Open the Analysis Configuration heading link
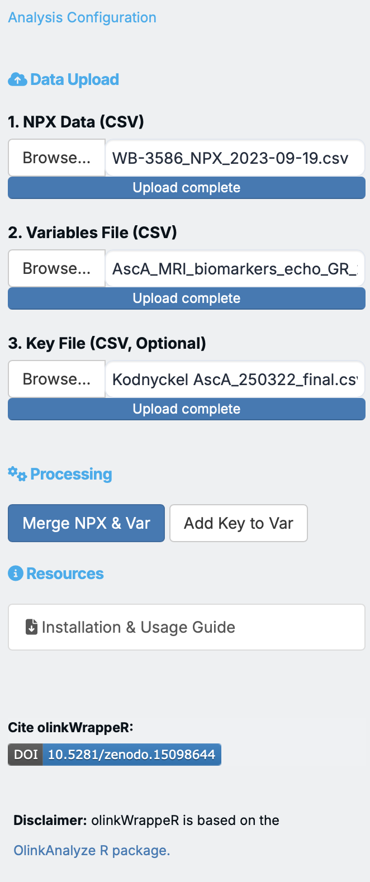Viewport: 370px width, 882px height. pyautogui.click(x=82, y=17)
